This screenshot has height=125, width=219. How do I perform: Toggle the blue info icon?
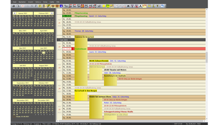[61, 6]
